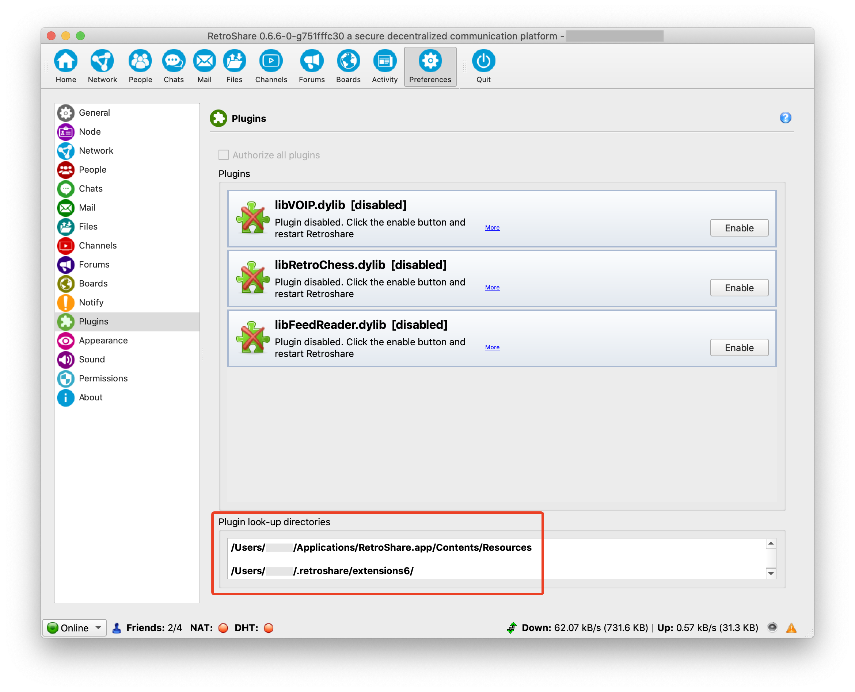Click the grey speaker icon in status bar
Screen dimensions: 855x692
point(772,627)
